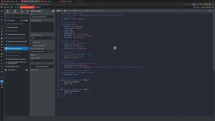Select the WooCommerce Products (Light Mode) snippet

coord(17,41)
